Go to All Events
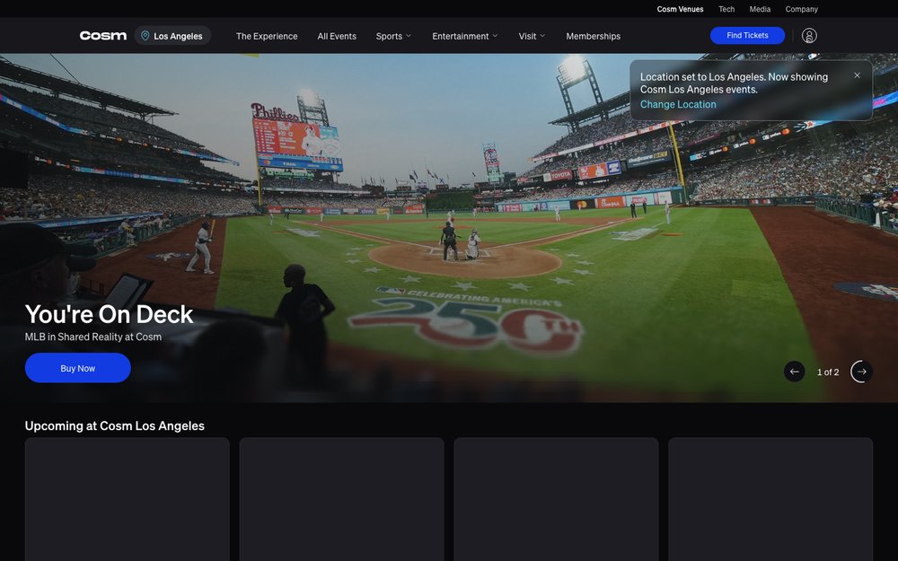 tap(337, 36)
